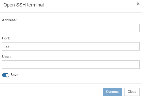Click the Save label next to the switch
Viewport: 142px width, 98px height.
point(15,75)
